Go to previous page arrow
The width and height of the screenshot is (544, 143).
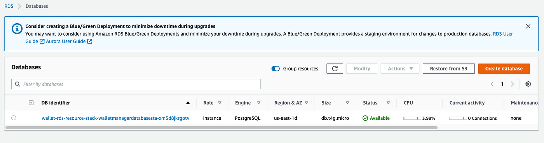click(x=492, y=84)
